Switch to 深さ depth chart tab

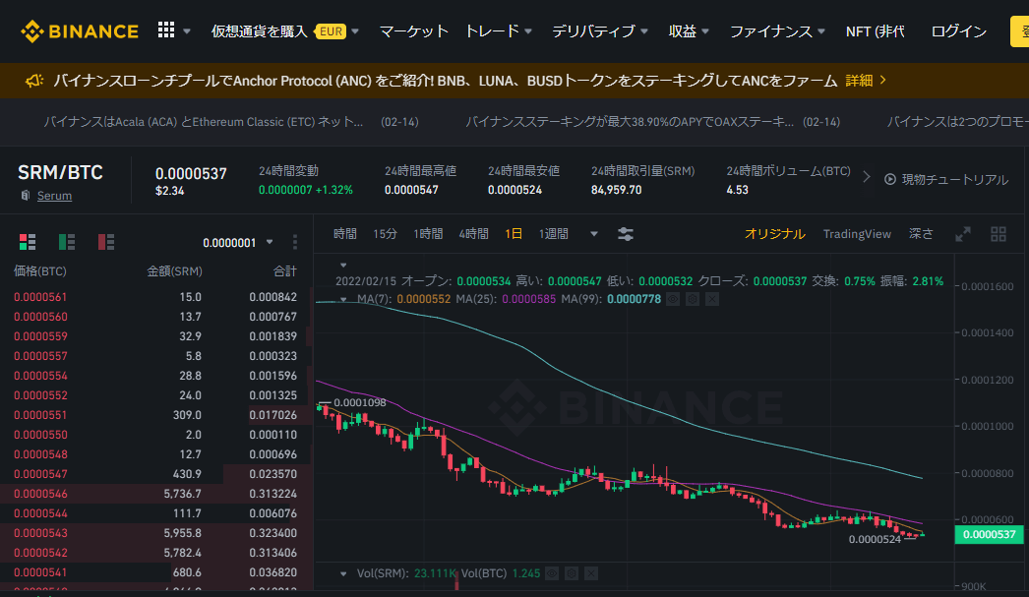921,234
